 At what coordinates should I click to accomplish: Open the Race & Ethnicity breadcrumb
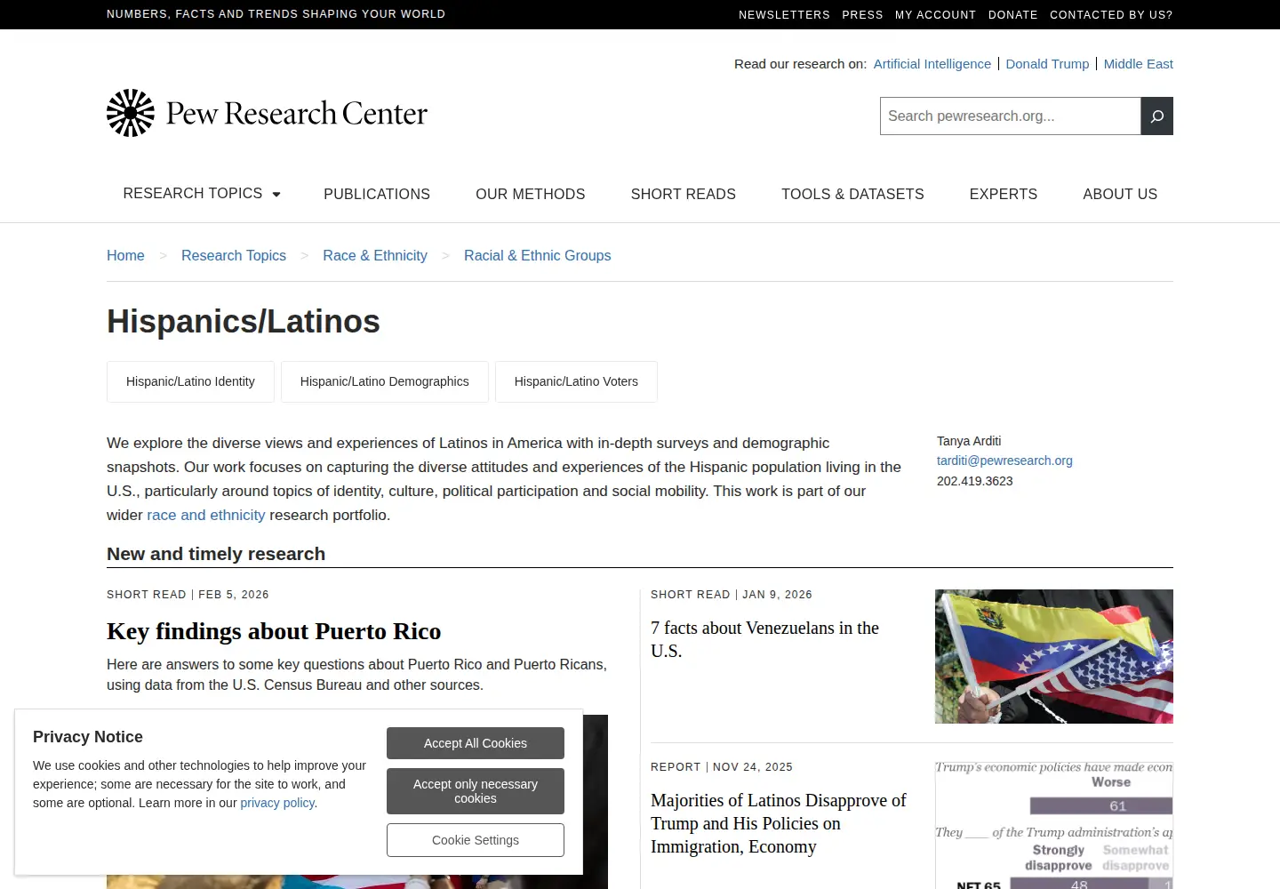click(375, 255)
